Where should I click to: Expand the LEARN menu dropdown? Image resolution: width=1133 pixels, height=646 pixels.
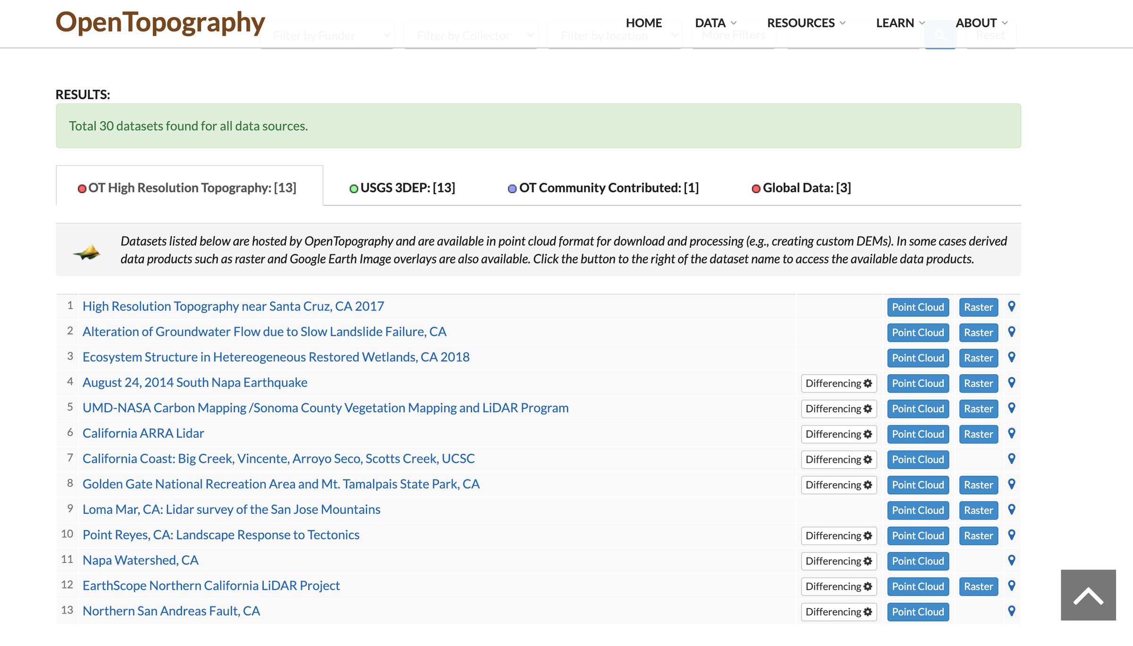900,23
